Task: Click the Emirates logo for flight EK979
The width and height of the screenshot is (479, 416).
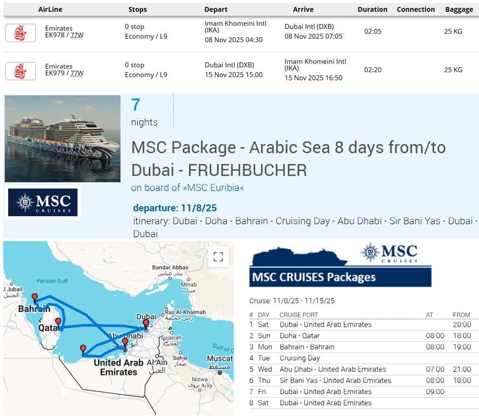Action: pos(20,71)
